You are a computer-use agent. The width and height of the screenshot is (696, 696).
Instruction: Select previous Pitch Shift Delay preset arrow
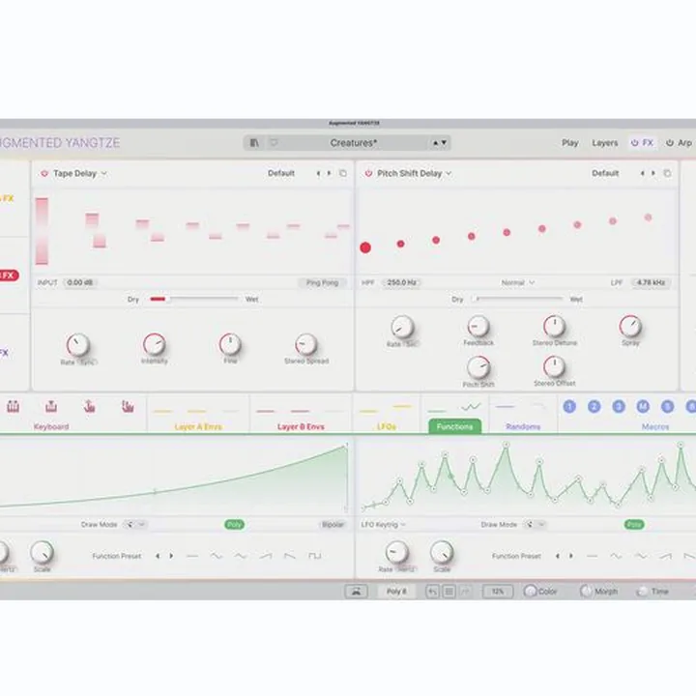pyautogui.click(x=642, y=173)
